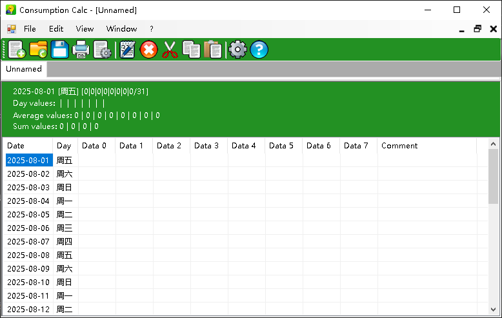Click the Data 3 column header
This screenshot has height=318, width=502.
tap(206, 146)
